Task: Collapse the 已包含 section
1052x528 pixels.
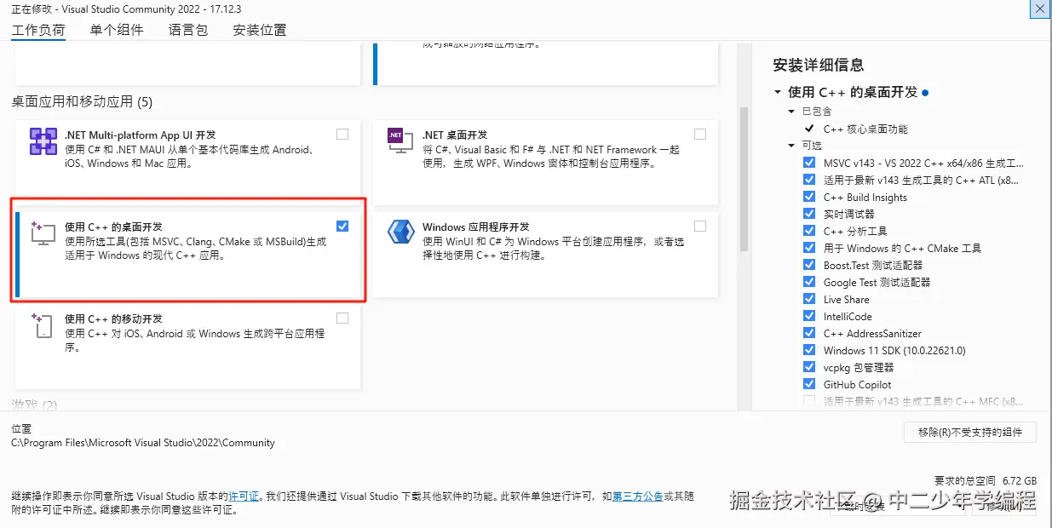Action: 790,111
